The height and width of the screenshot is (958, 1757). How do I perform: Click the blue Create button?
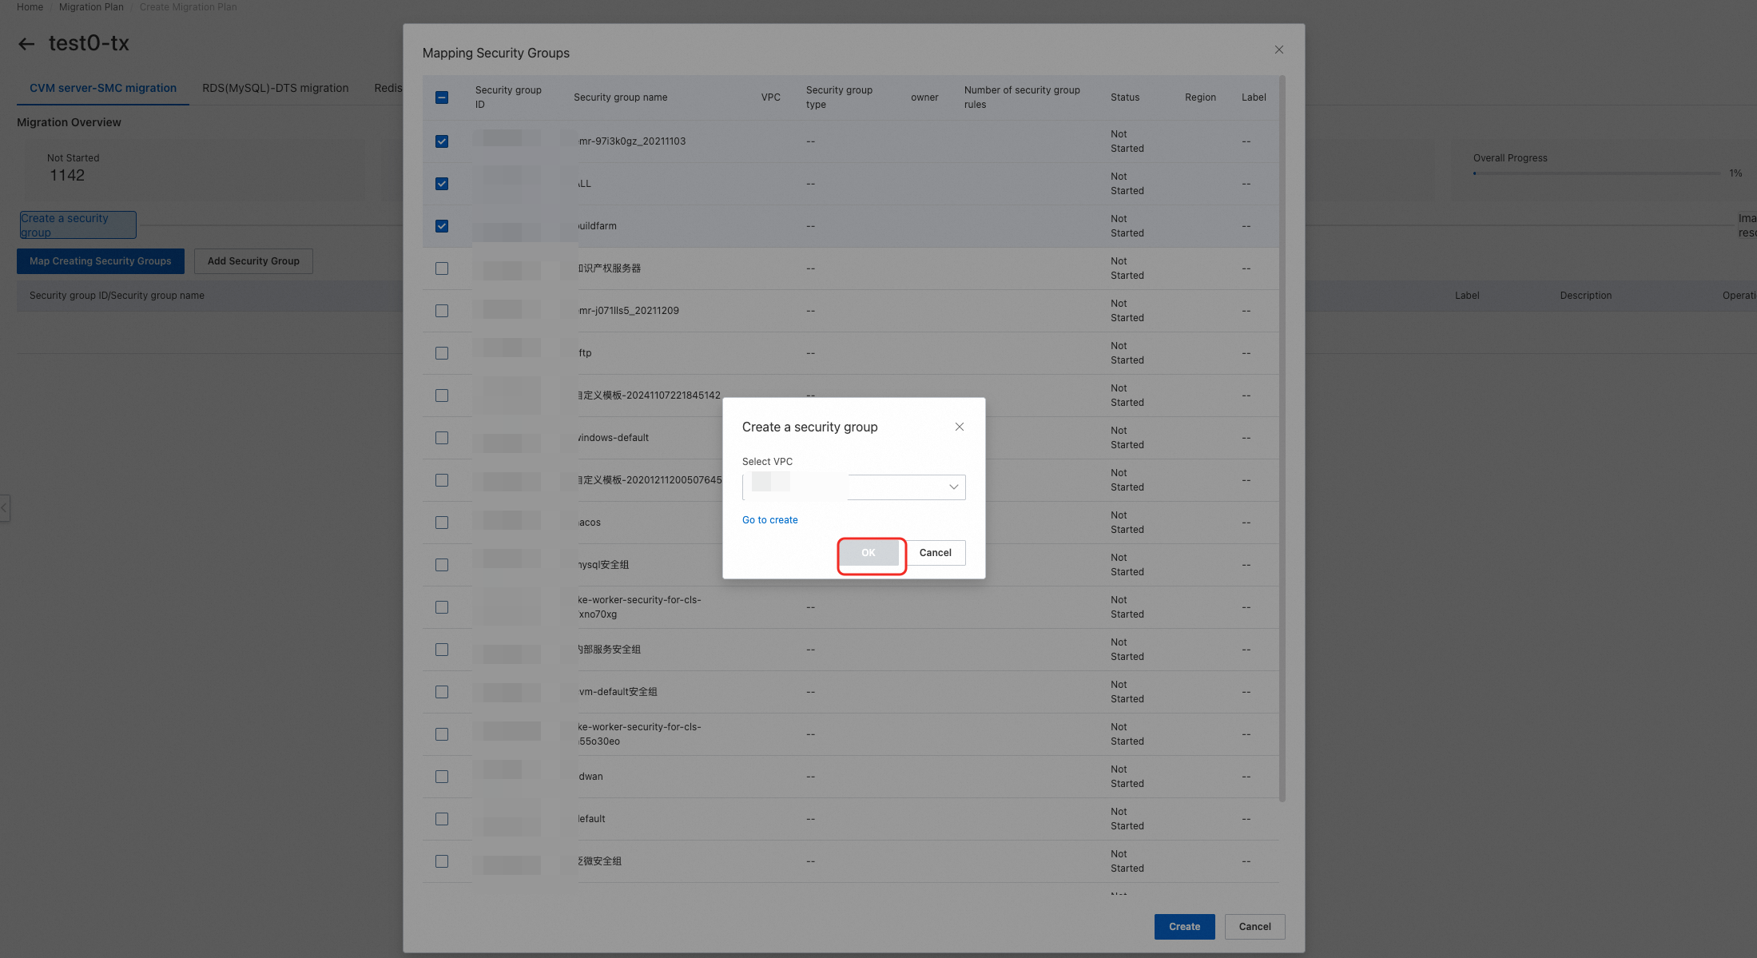pos(1184,927)
